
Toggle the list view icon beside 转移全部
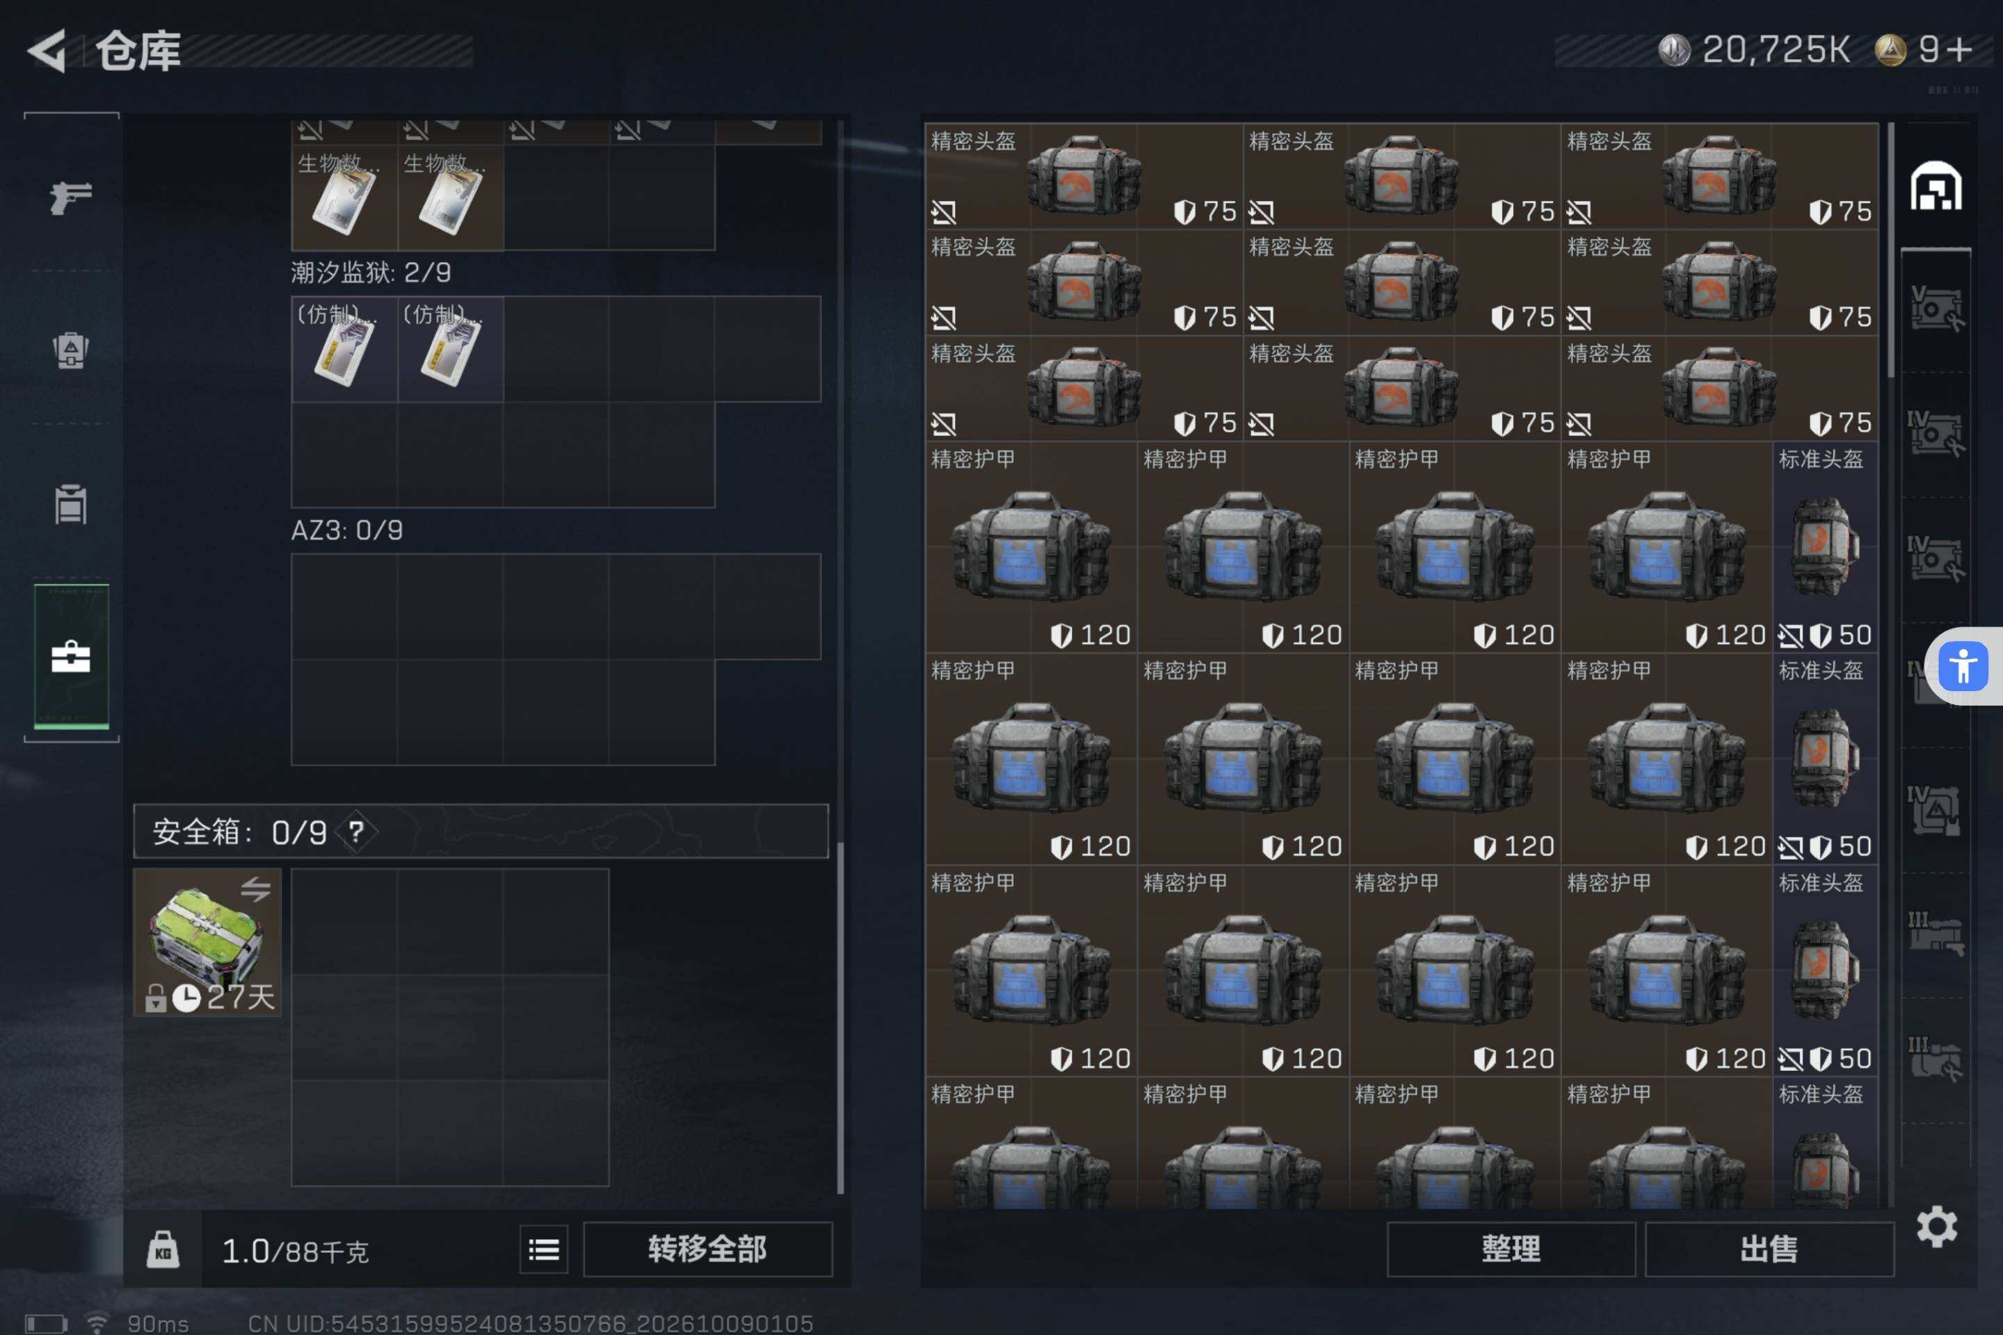pyautogui.click(x=544, y=1249)
